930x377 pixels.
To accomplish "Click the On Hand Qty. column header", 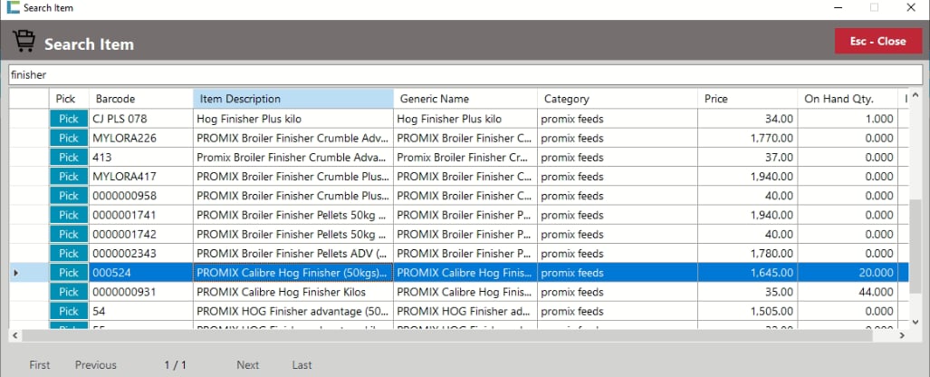I will point(847,99).
